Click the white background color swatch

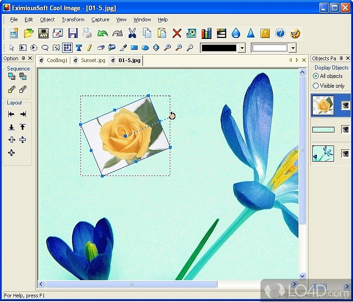point(270,48)
